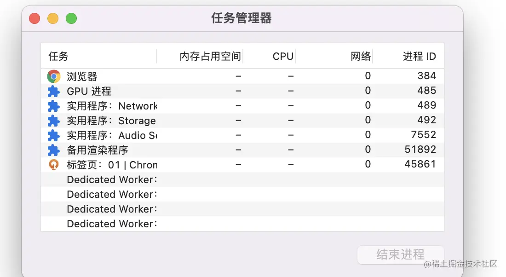Select the 标签页: 01 | Chrome task label
This screenshot has height=277, width=506.
tap(112, 165)
